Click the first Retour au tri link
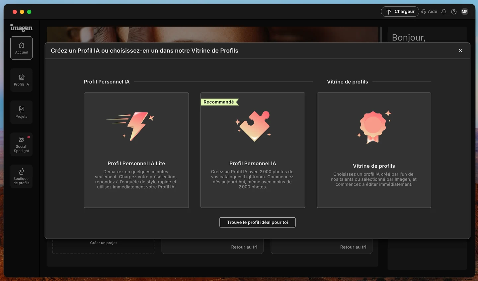Viewport: 478px width, 281px height. (244, 247)
